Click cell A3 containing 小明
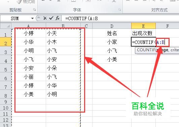 click(29, 51)
